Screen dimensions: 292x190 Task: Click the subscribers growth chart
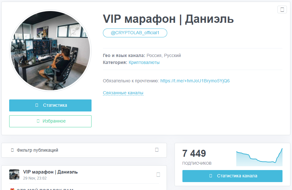259,157
